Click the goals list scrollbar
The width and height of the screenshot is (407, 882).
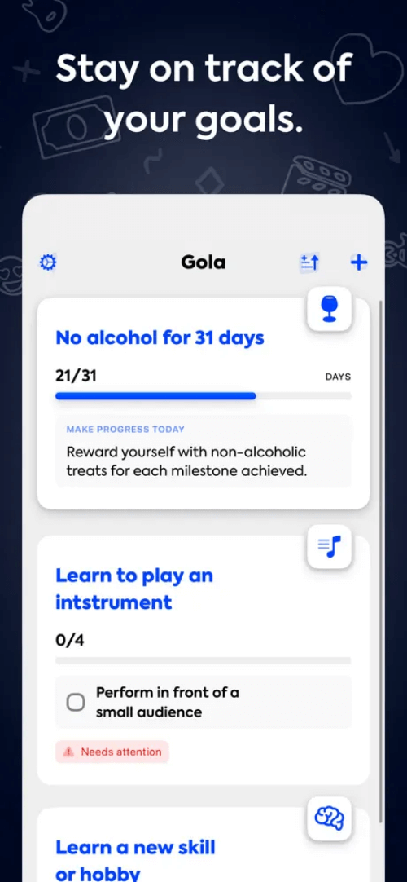point(382,562)
